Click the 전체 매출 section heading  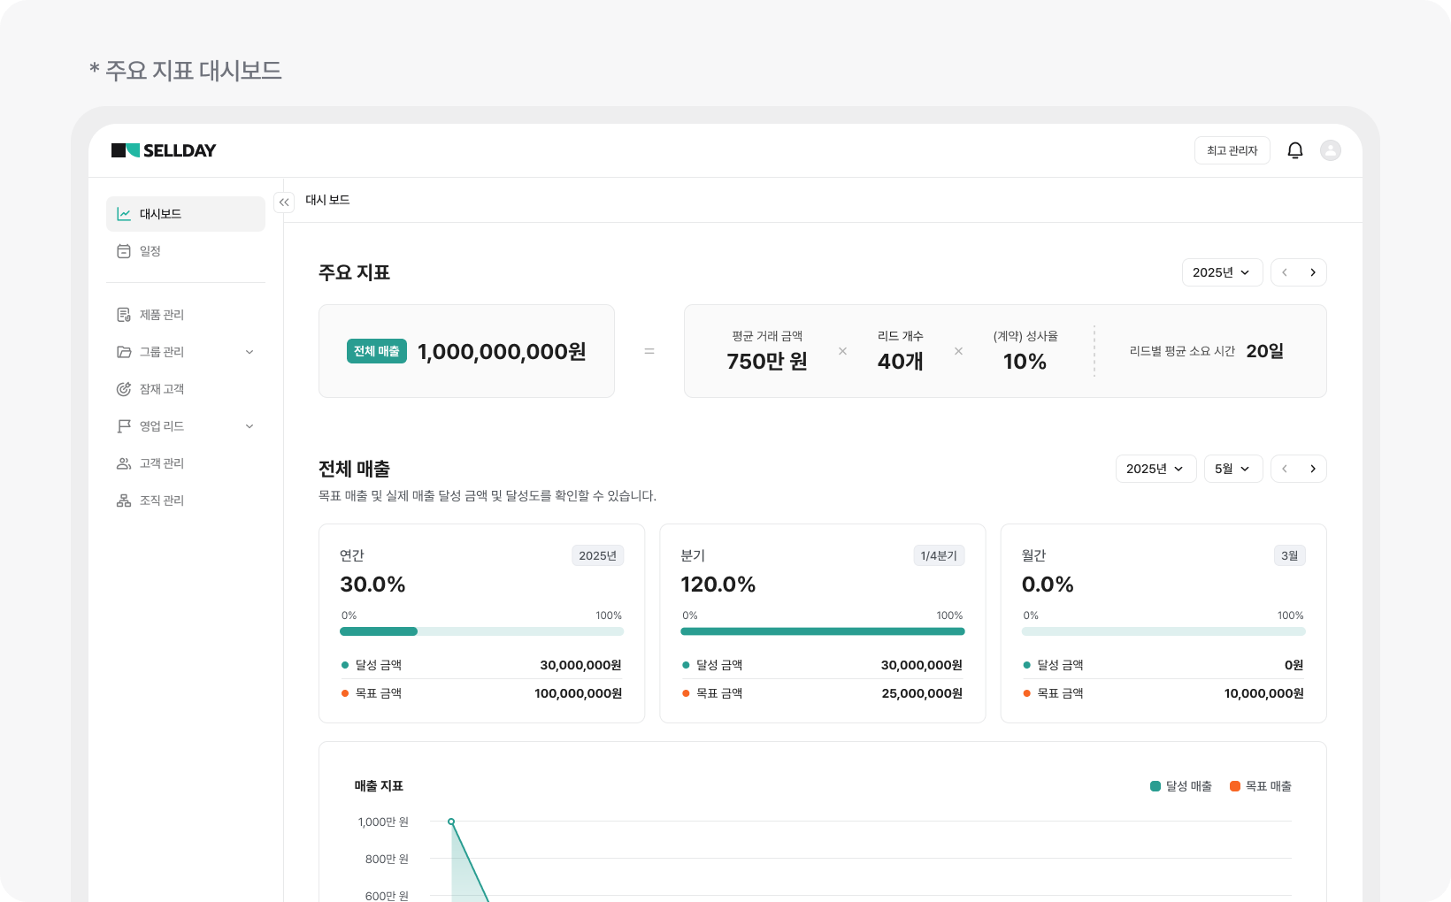[x=354, y=469]
